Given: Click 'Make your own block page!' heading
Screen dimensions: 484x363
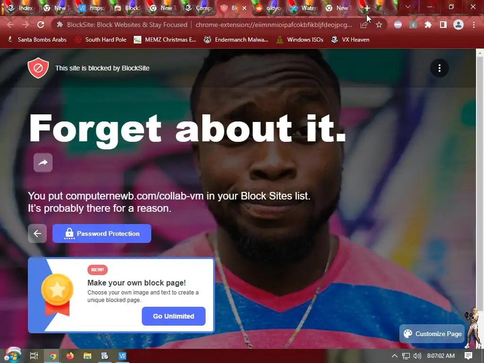Looking at the screenshot, I should [137, 283].
